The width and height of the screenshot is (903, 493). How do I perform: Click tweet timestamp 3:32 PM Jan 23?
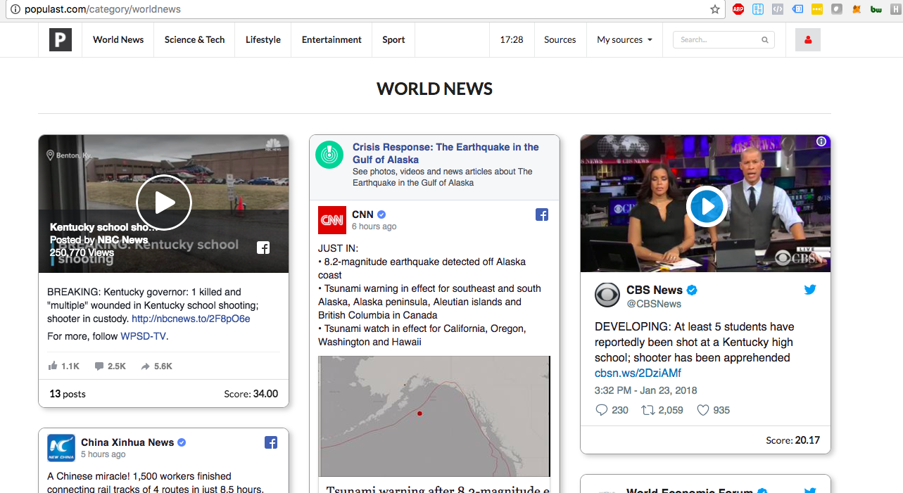(x=646, y=390)
